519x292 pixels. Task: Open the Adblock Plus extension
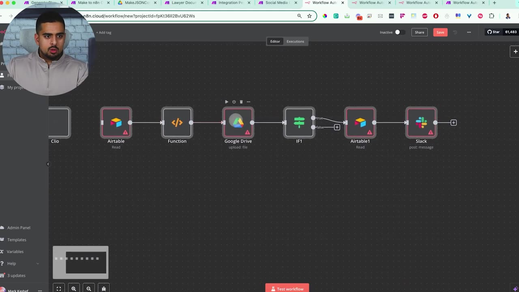point(425,16)
